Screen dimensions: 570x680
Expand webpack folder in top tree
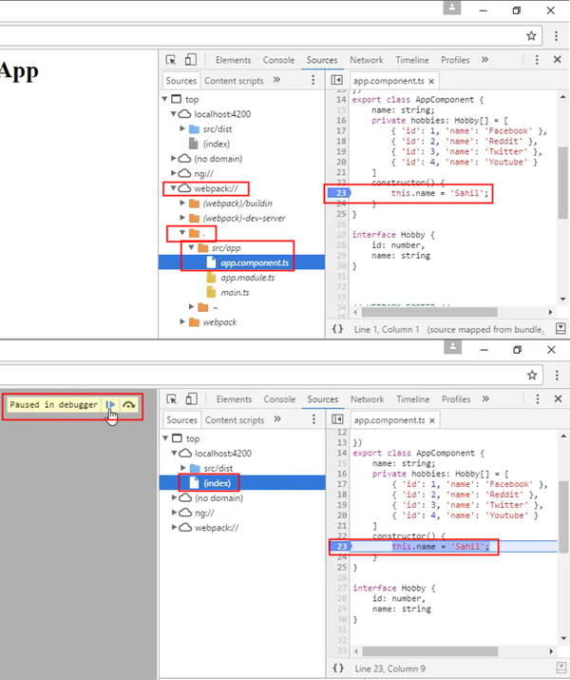tap(182, 321)
